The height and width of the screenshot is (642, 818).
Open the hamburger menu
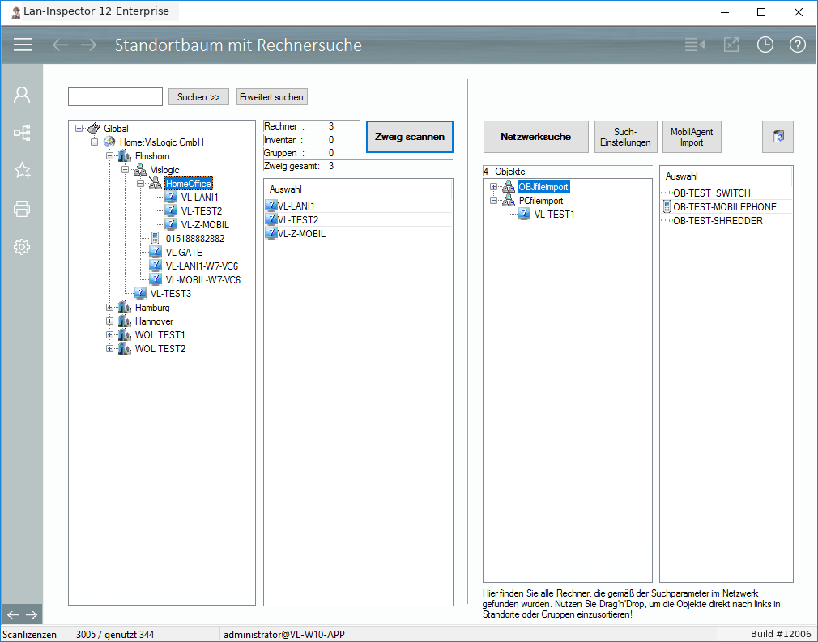(x=23, y=45)
